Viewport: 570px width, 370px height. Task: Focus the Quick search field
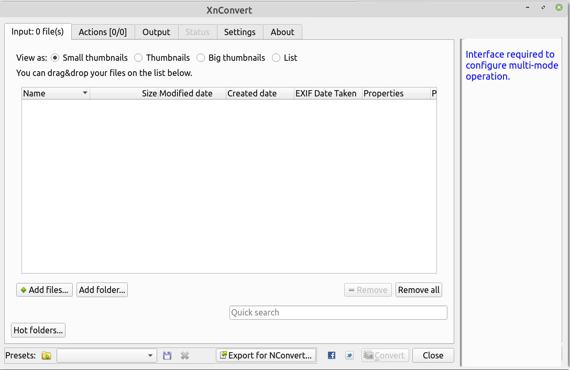point(338,312)
